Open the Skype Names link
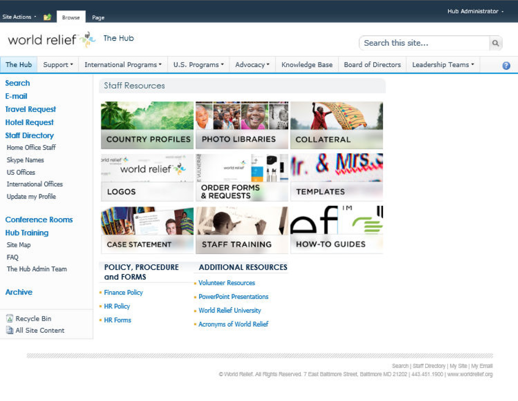The height and width of the screenshot is (401, 518). 25,160
